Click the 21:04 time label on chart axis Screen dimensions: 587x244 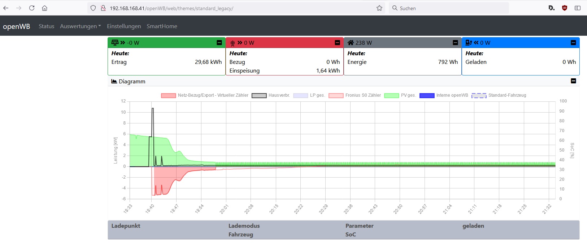click(447, 209)
